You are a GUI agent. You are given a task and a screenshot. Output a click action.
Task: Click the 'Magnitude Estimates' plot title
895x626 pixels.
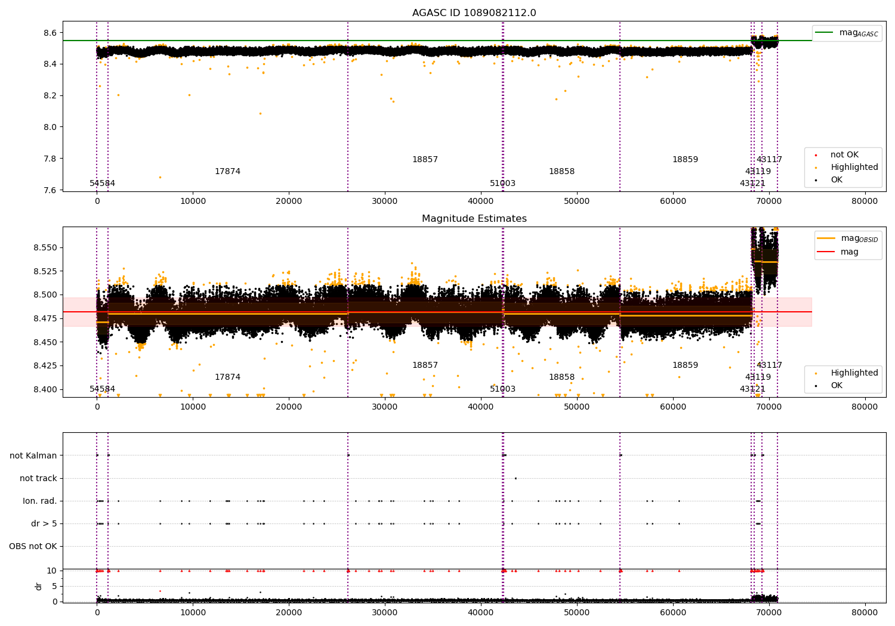coord(474,219)
